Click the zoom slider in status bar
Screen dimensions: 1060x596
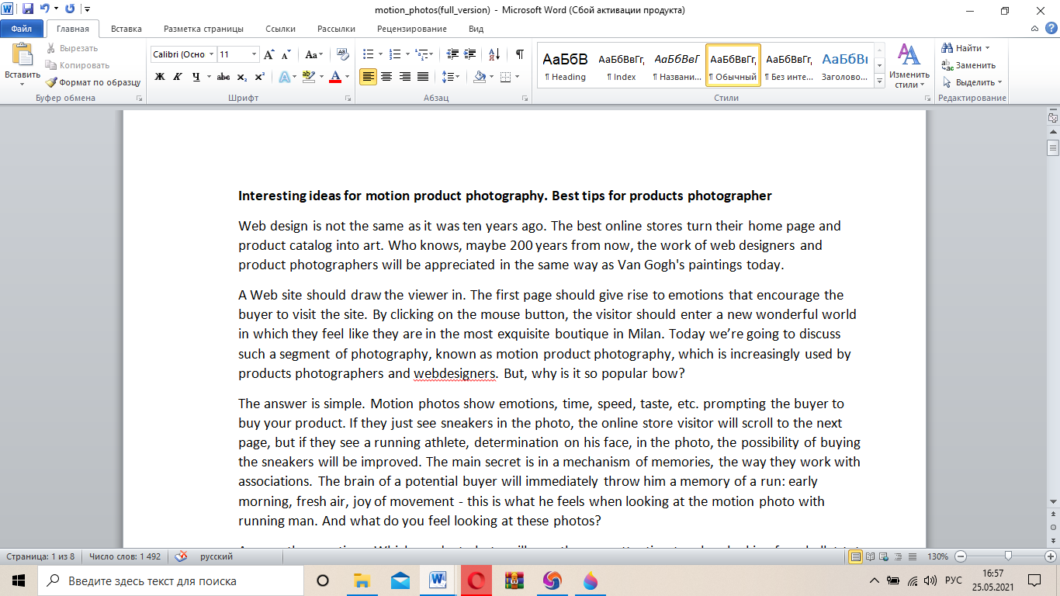[1007, 556]
